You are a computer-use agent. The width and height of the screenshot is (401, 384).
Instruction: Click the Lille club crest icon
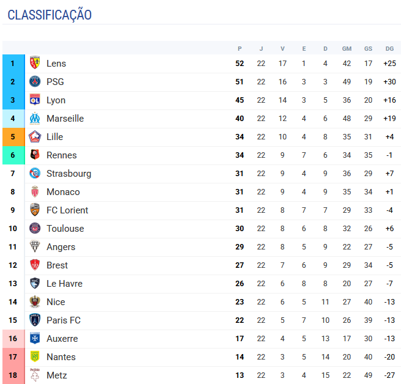(x=35, y=136)
